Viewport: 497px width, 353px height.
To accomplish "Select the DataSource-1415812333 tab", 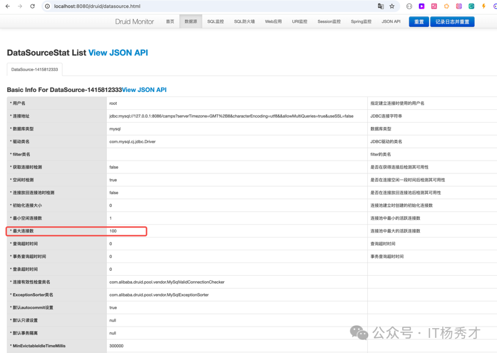I will 35,69.
